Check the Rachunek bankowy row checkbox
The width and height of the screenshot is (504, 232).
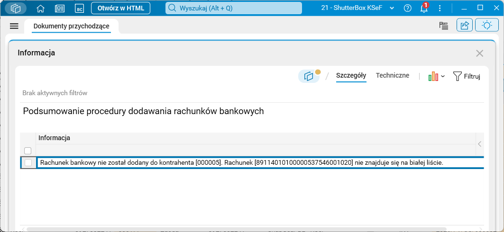tap(28, 163)
